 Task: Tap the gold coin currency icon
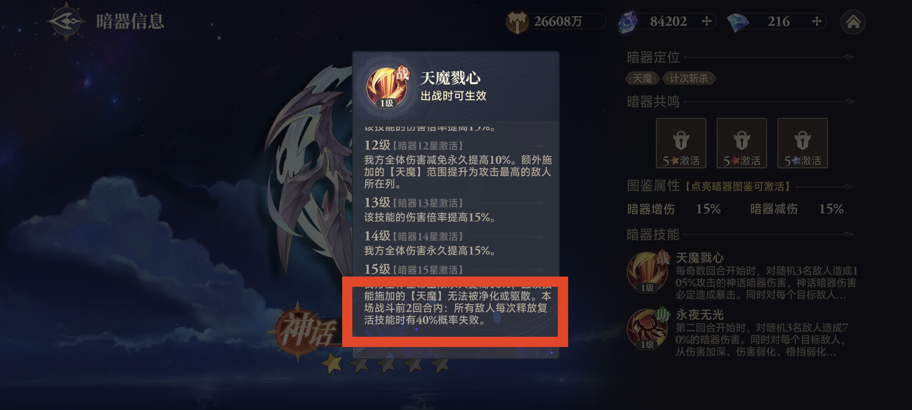click(x=517, y=22)
